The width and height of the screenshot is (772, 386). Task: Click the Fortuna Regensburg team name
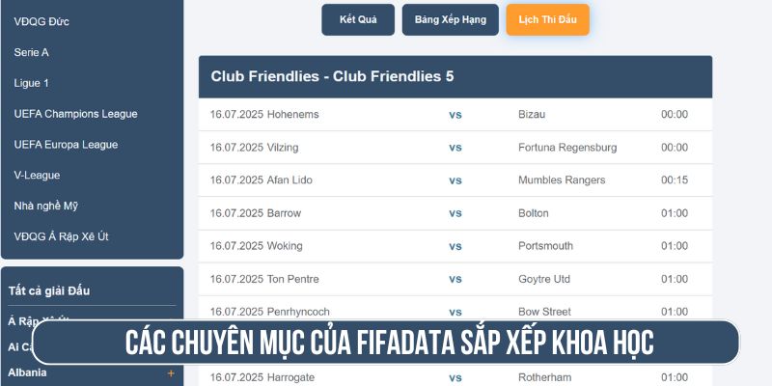567,148
